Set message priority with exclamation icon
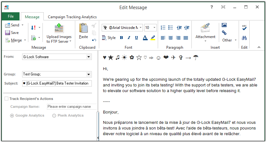Screen dimensions: 267x143 point(33,28)
